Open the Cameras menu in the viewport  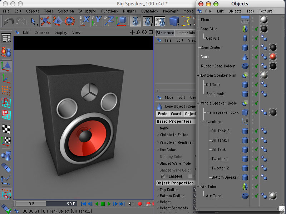pyautogui.click(x=42, y=32)
